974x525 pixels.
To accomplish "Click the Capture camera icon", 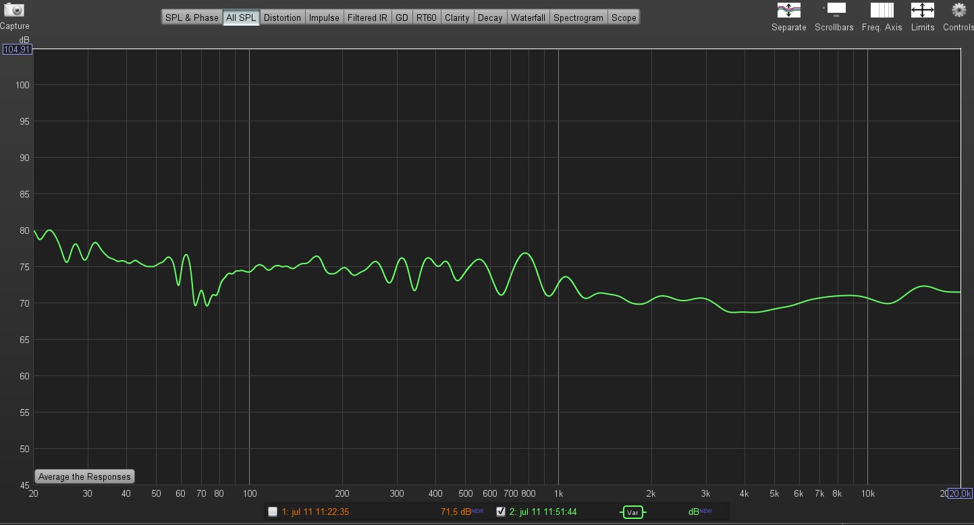I will point(14,10).
